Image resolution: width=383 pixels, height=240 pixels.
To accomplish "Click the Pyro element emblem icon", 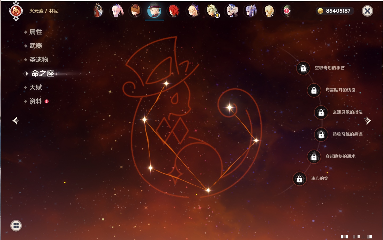I will click(16, 11).
